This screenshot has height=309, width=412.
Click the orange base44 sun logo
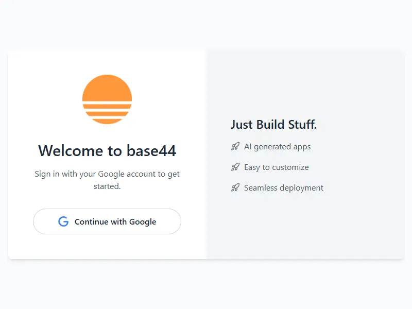coord(107,99)
